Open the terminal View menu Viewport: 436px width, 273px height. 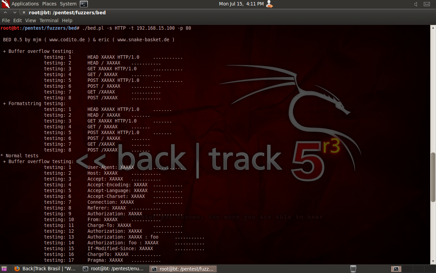click(30, 20)
